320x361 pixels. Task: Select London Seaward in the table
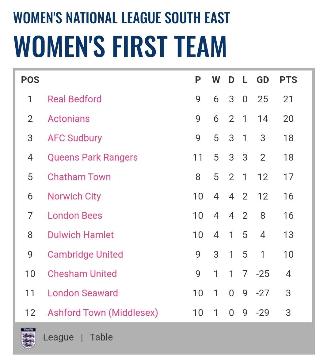click(x=83, y=293)
